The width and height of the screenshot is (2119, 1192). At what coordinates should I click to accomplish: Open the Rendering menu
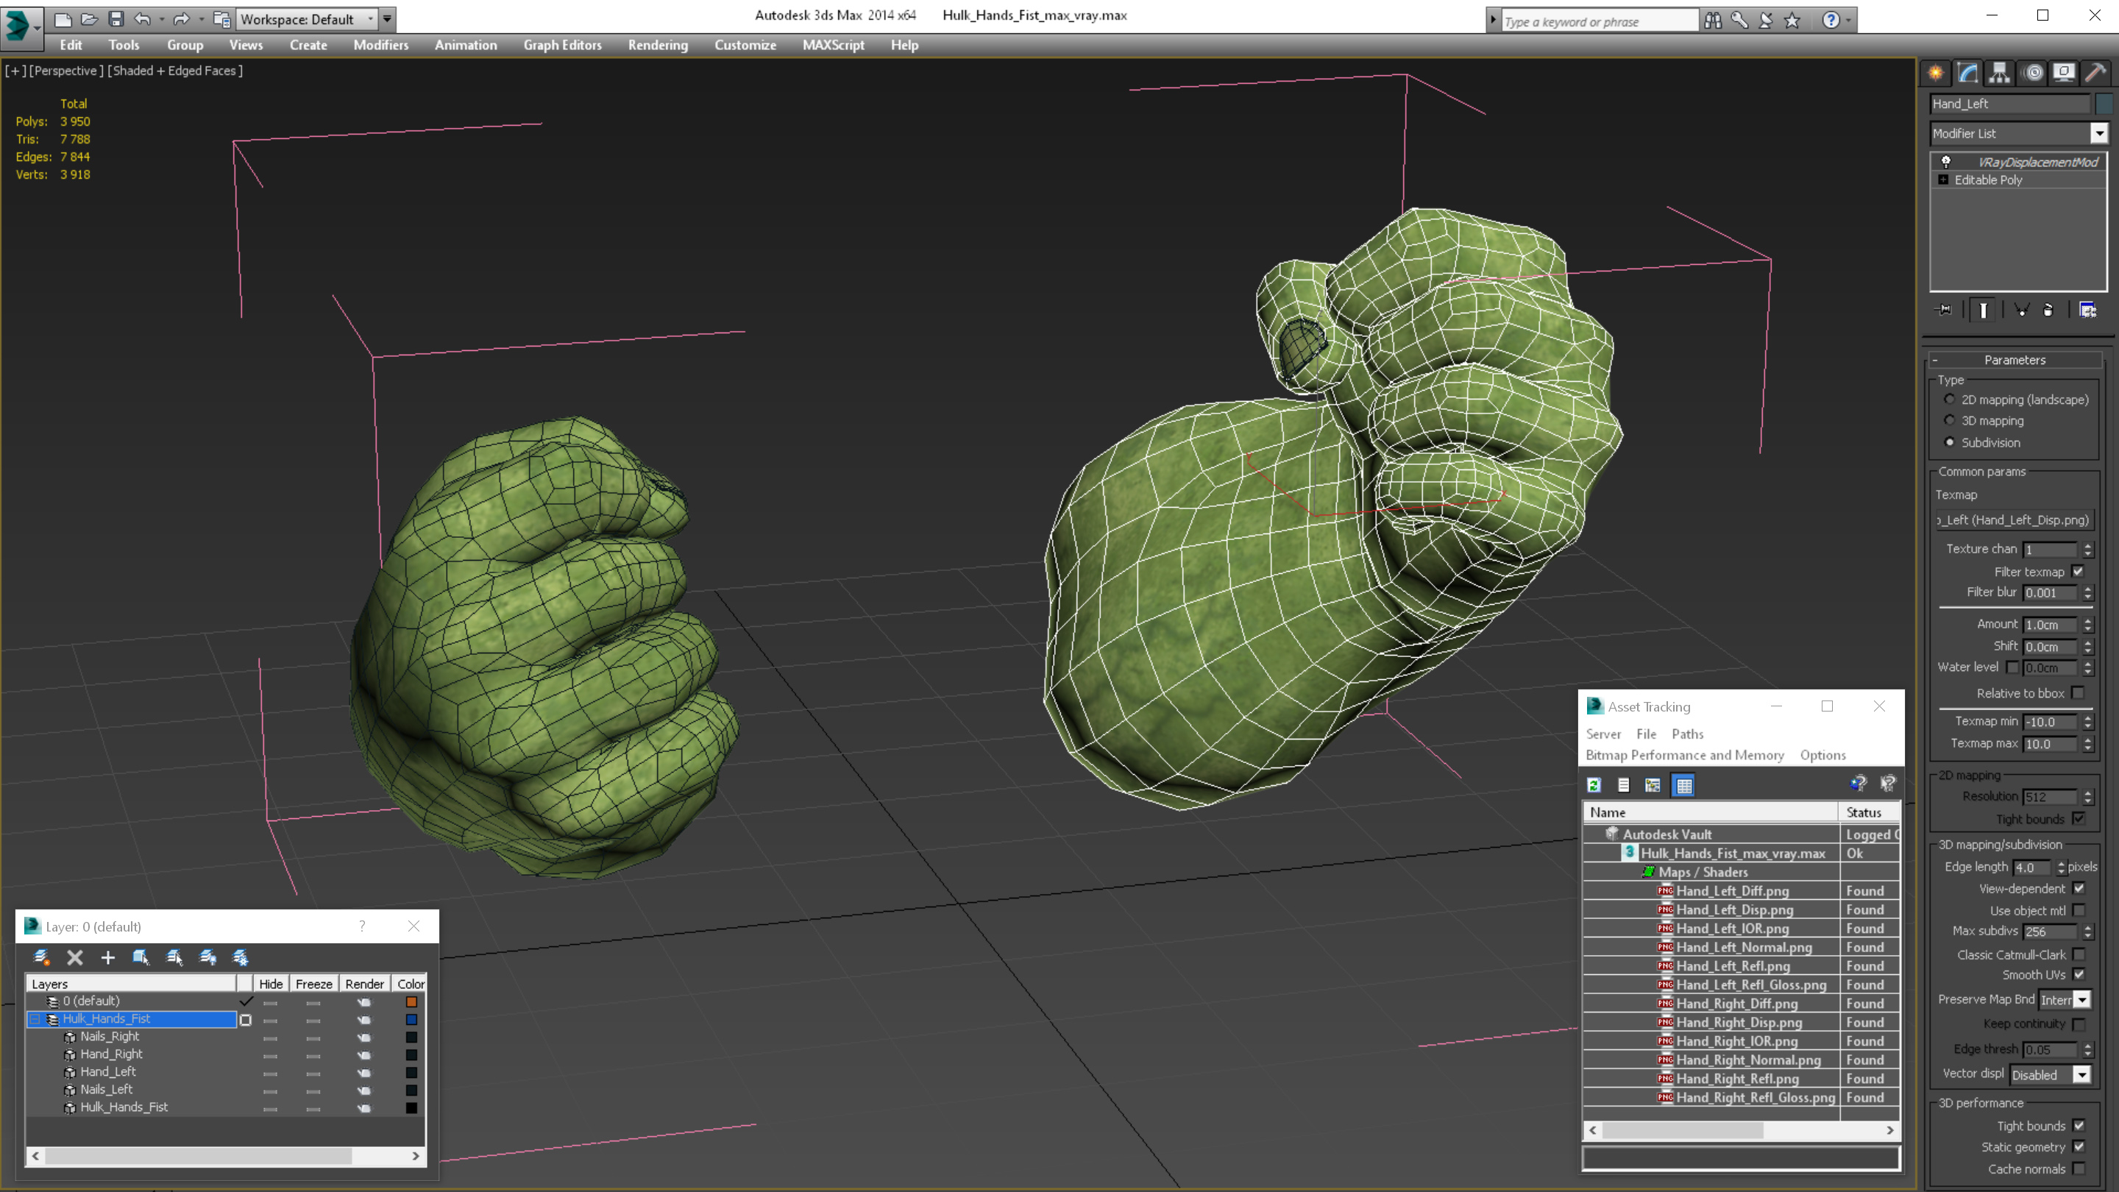click(x=658, y=45)
